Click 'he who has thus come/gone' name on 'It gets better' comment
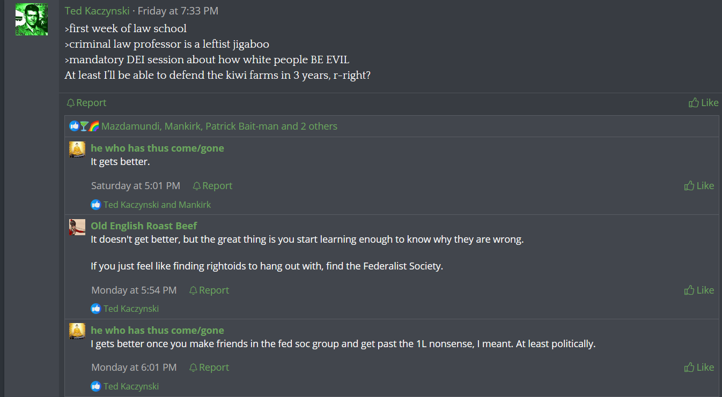The width and height of the screenshot is (722, 397). [x=157, y=148]
